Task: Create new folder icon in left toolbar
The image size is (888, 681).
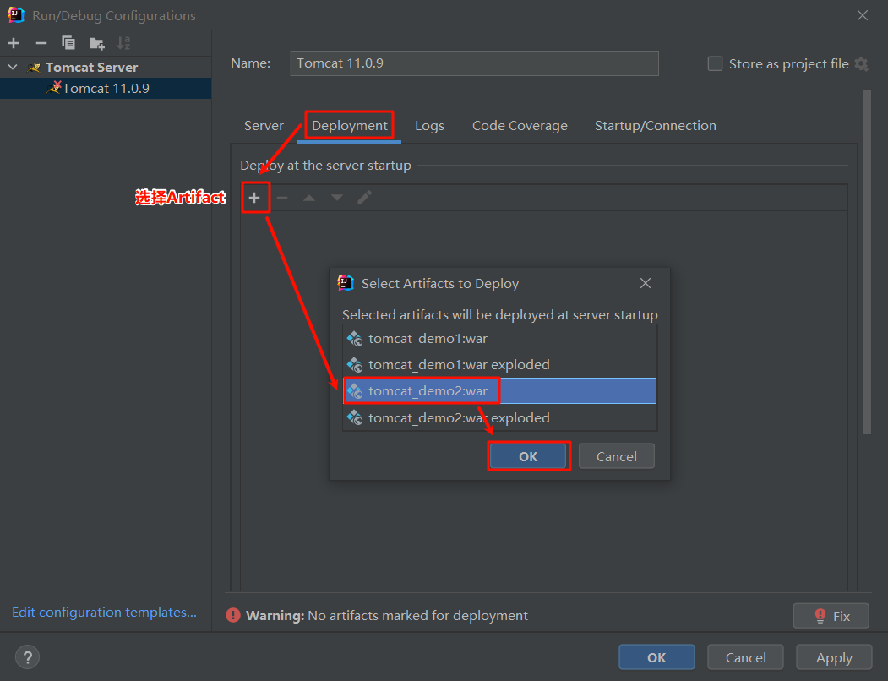Action: 97,43
